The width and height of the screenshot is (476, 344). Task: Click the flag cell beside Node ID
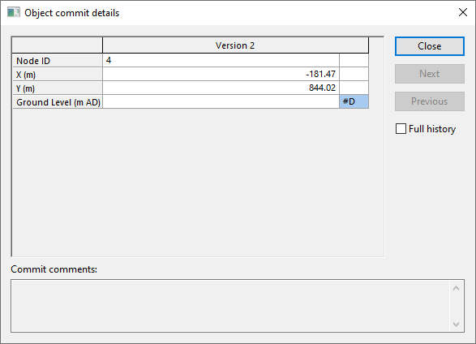354,60
